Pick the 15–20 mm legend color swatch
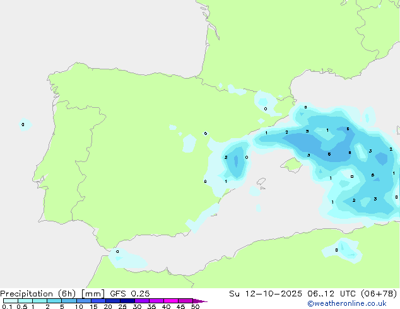This screenshot has width=400, height=309. [x=98, y=301]
